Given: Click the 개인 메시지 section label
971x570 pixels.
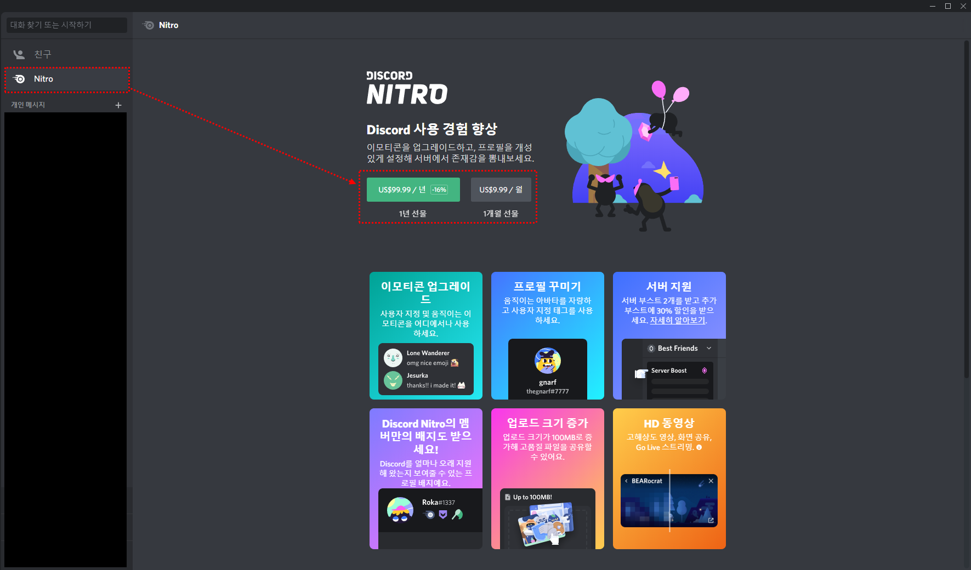Looking at the screenshot, I should (x=28, y=105).
